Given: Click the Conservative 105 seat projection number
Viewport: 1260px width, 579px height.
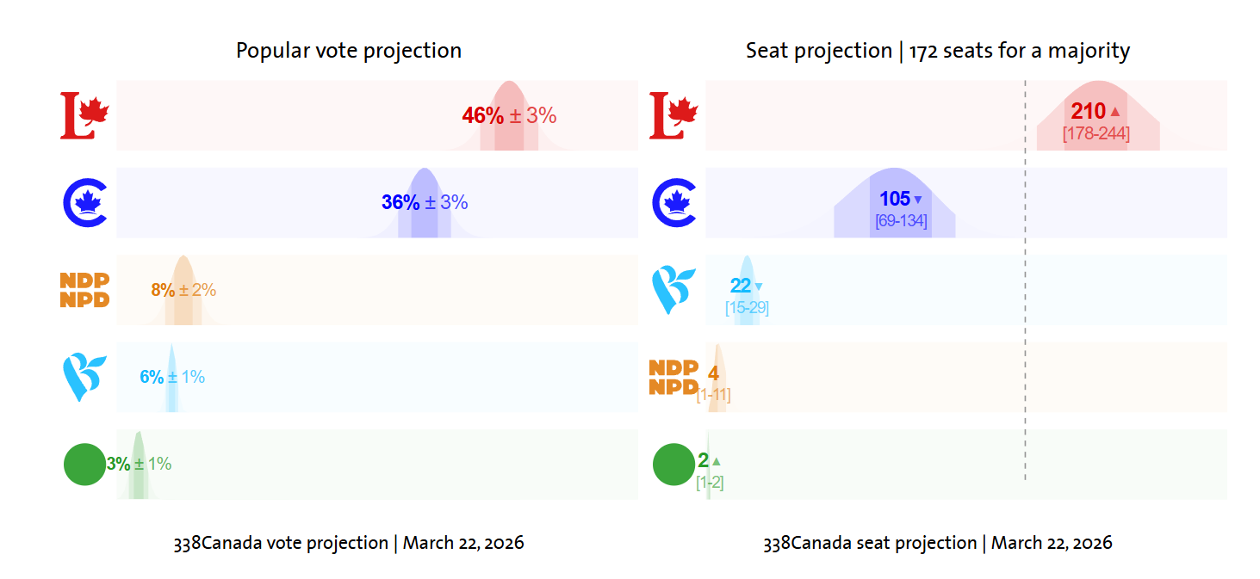Looking at the screenshot, I should coord(895,200).
